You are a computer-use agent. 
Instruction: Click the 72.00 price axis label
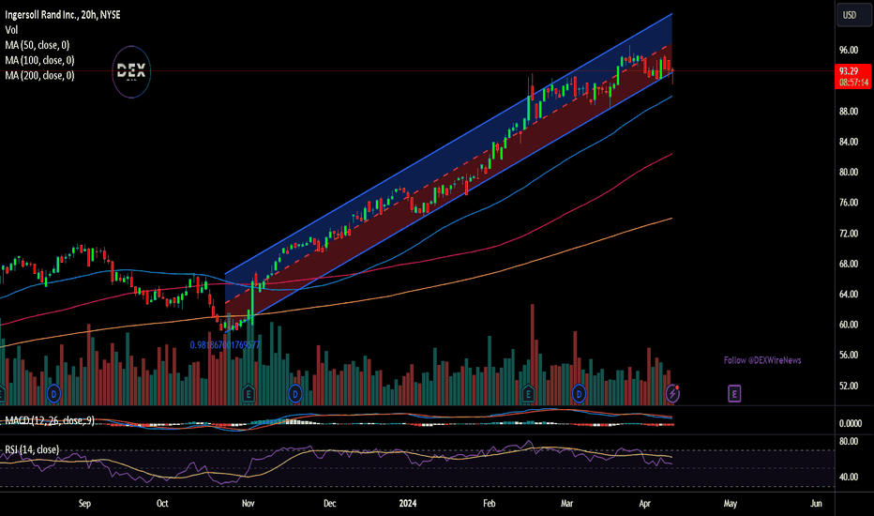849,234
